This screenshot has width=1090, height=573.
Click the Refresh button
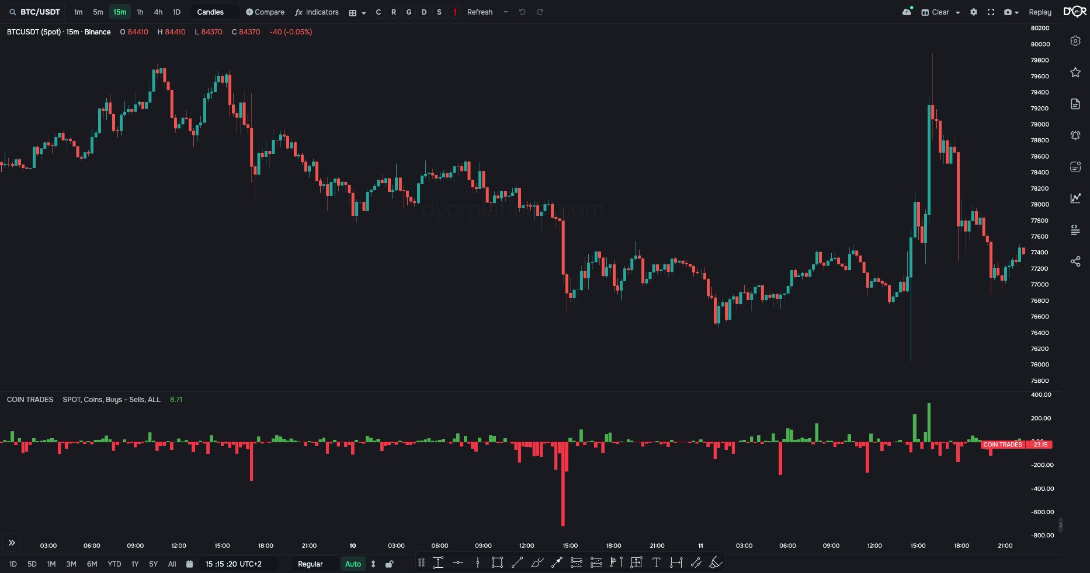[x=480, y=12]
